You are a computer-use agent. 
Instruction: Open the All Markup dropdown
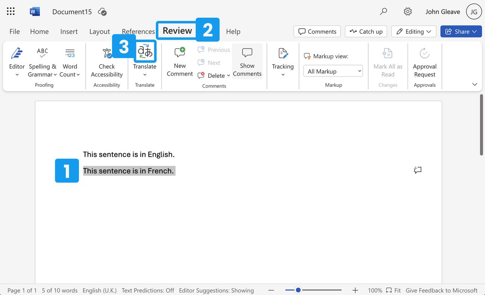pos(333,71)
